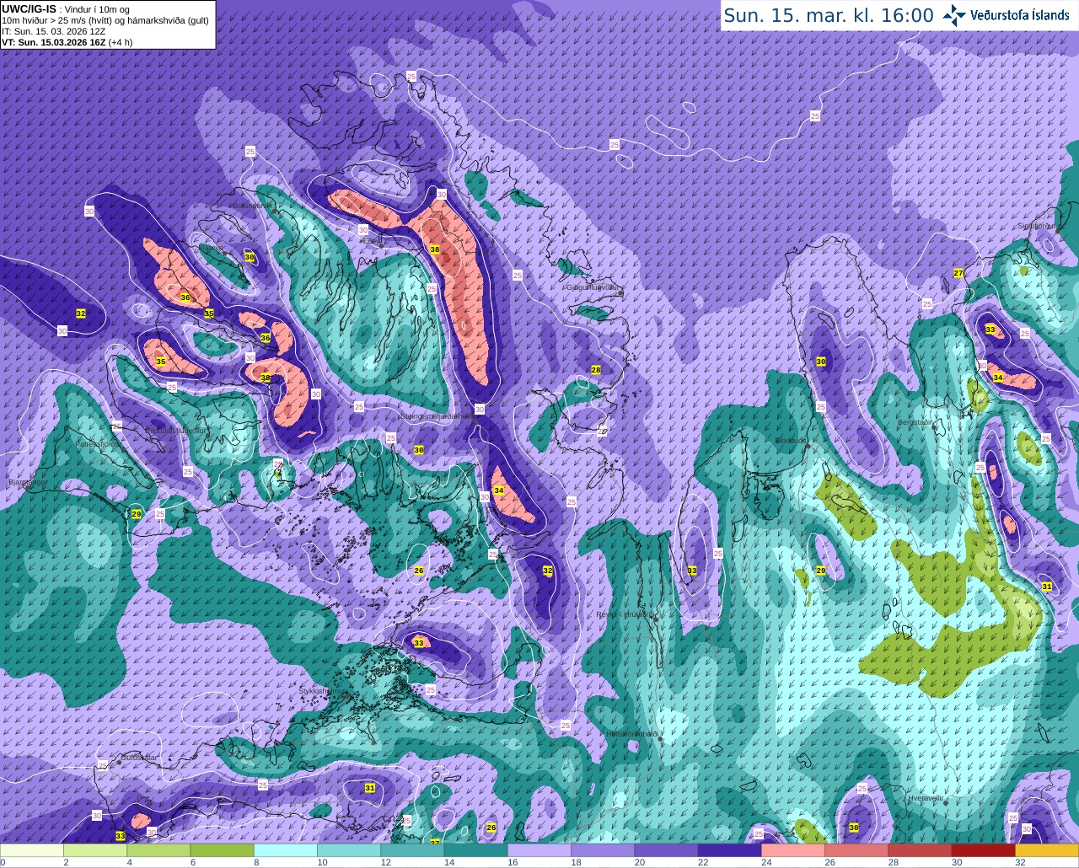Click the Gufuskálar station label
The image size is (1079, 868).
click(139, 758)
